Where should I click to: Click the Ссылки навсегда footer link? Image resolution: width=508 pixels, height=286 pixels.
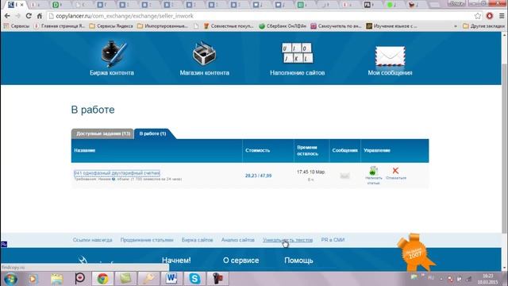pyautogui.click(x=92, y=240)
